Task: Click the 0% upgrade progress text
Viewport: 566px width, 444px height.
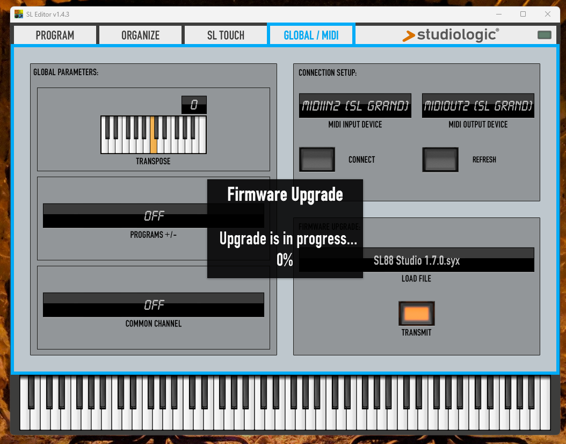Action: [x=285, y=260]
